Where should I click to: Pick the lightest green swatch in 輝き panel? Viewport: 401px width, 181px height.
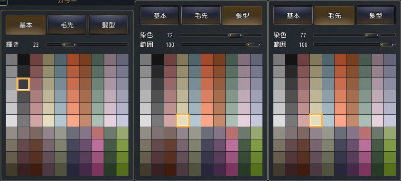(x=122, y=133)
